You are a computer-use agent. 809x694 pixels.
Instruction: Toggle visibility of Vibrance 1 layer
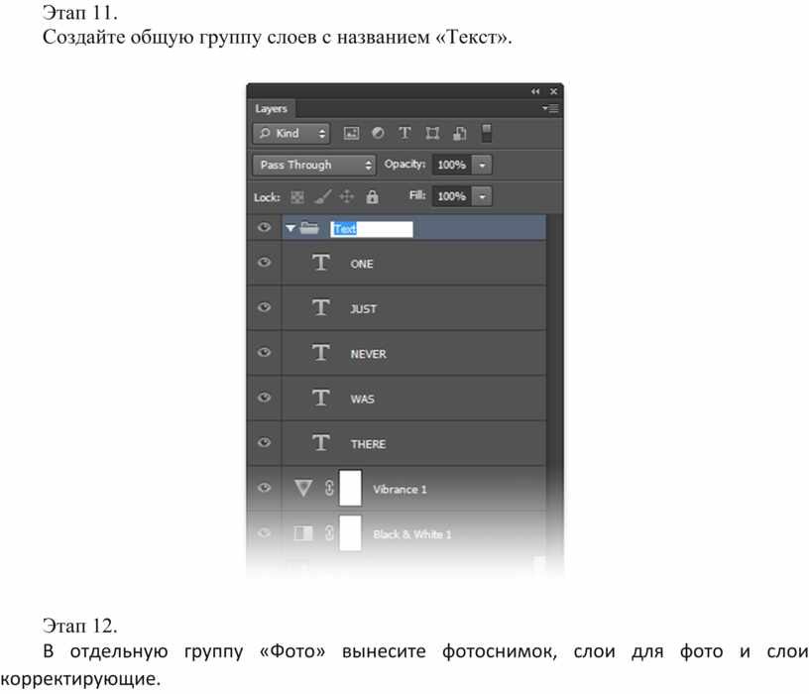click(x=264, y=488)
